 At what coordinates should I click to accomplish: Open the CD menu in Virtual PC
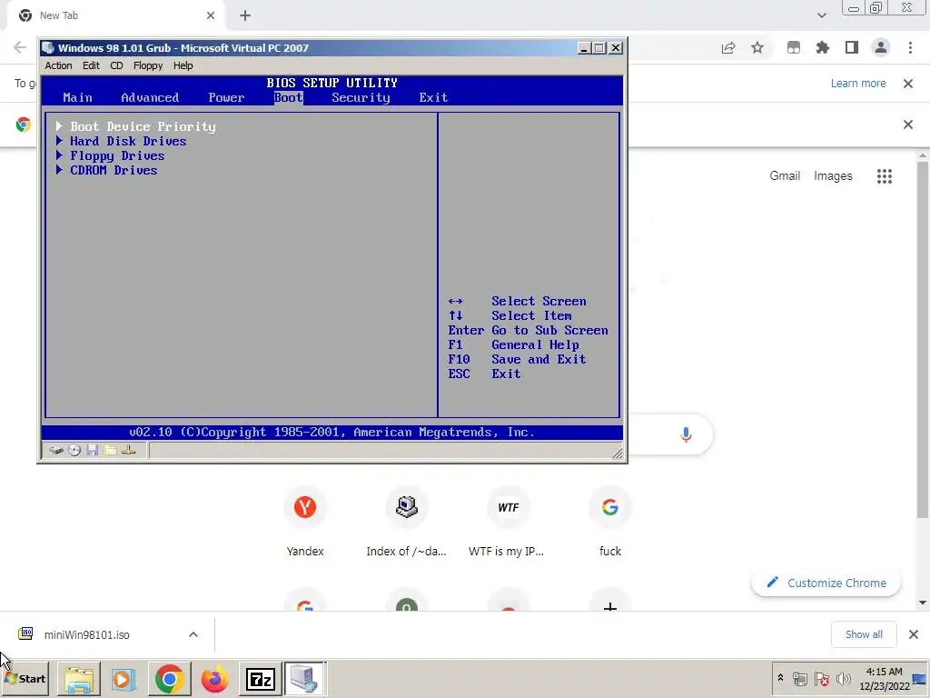pyautogui.click(x=116, y=65)
